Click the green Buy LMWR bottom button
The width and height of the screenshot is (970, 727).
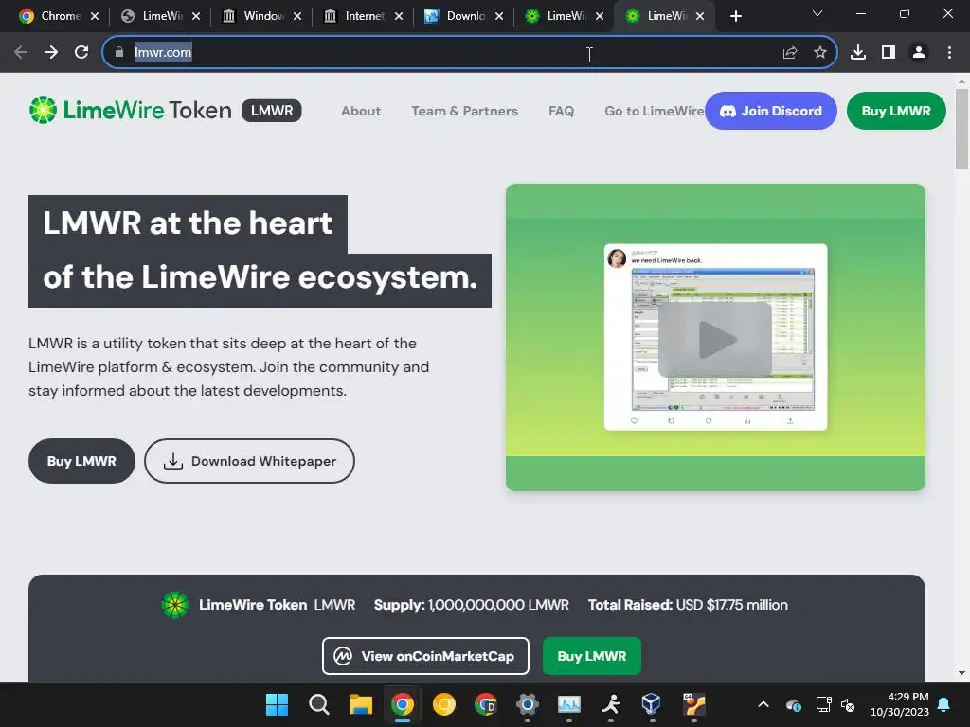592,656
